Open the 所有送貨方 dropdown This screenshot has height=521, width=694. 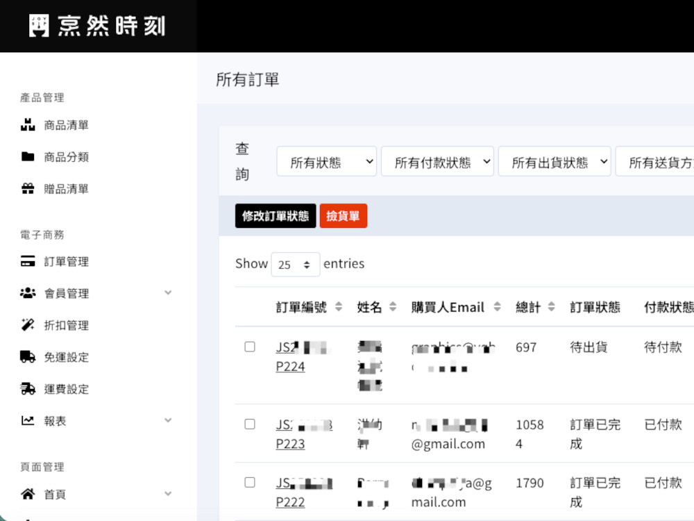pos(655,162)
